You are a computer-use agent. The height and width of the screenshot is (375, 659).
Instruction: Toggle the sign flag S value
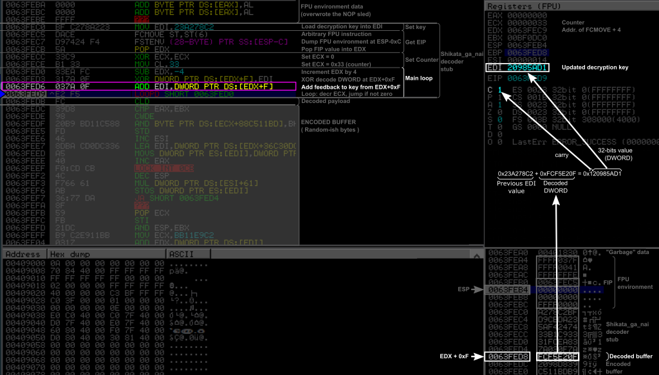coord(499,119)
